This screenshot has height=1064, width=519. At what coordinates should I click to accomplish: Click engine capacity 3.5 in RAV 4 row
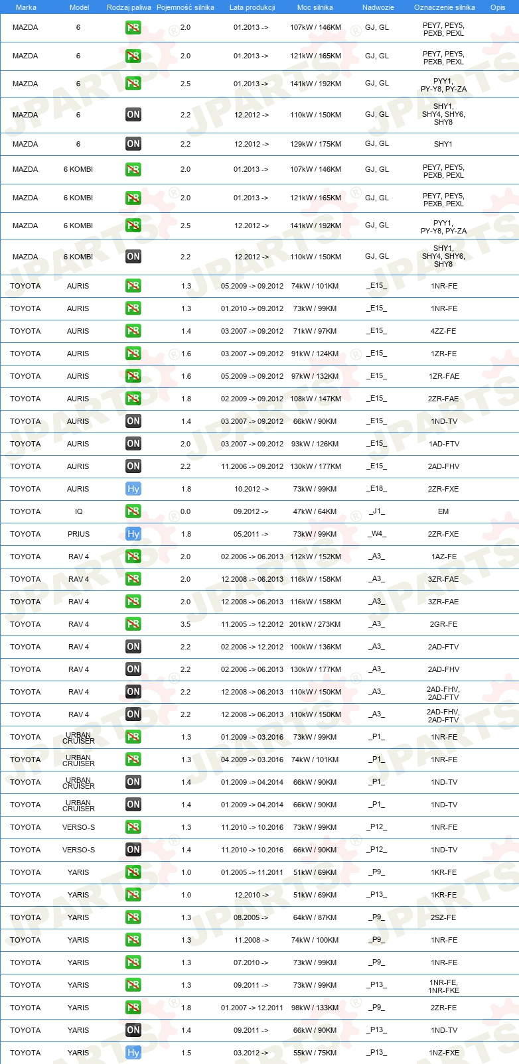tap(186, 624)
